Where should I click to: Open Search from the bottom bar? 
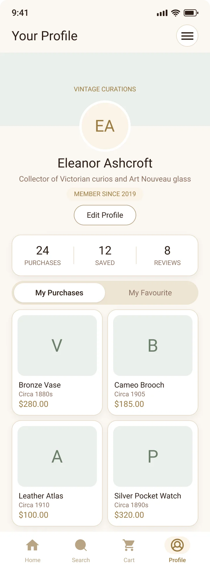pos(81,545)
